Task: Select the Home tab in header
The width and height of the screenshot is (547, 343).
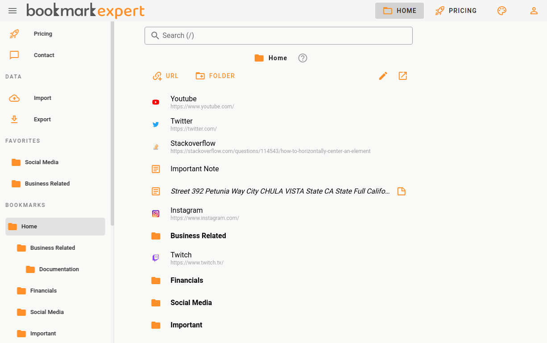Action: (399, 11)
